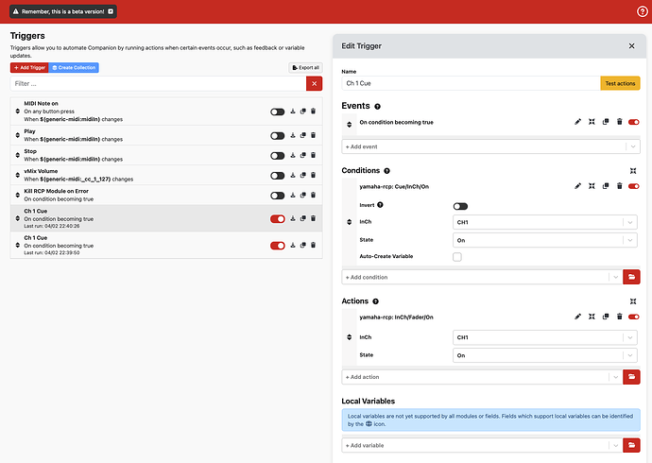The image size is (652, 463).
Task: Duplicate the InCh/Fader/On action
Action: click(x=605, y=317)
